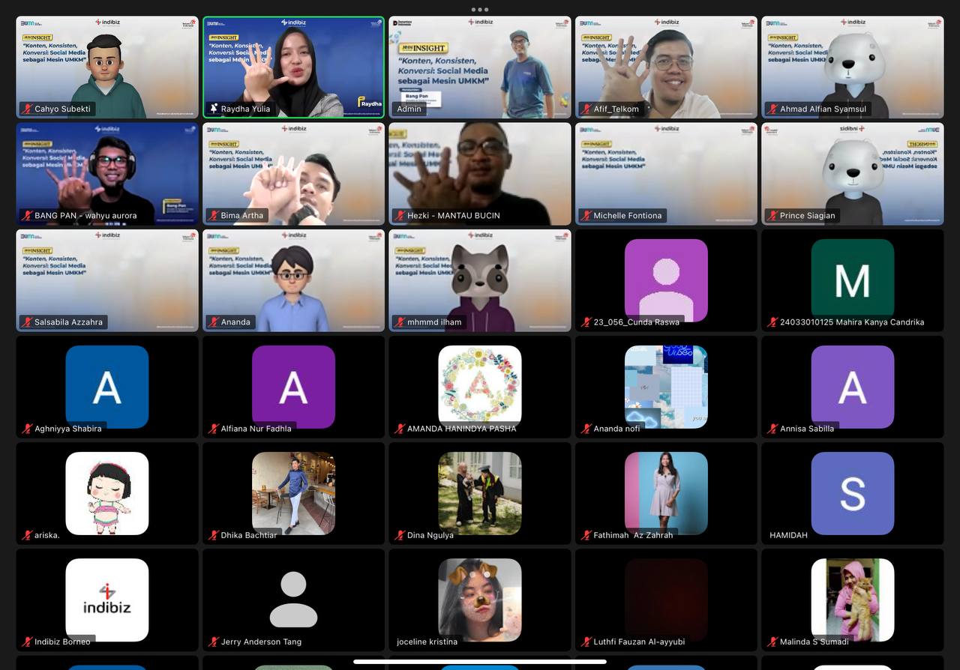Viewport: 960px width, 670px height.
Task: Click the muted mic icon beside Prince Siagian
Action: click(x=772, y=215)
